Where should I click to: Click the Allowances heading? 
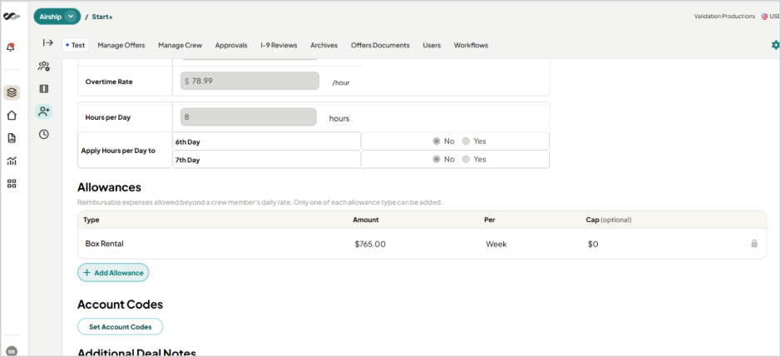coord(109,187)
